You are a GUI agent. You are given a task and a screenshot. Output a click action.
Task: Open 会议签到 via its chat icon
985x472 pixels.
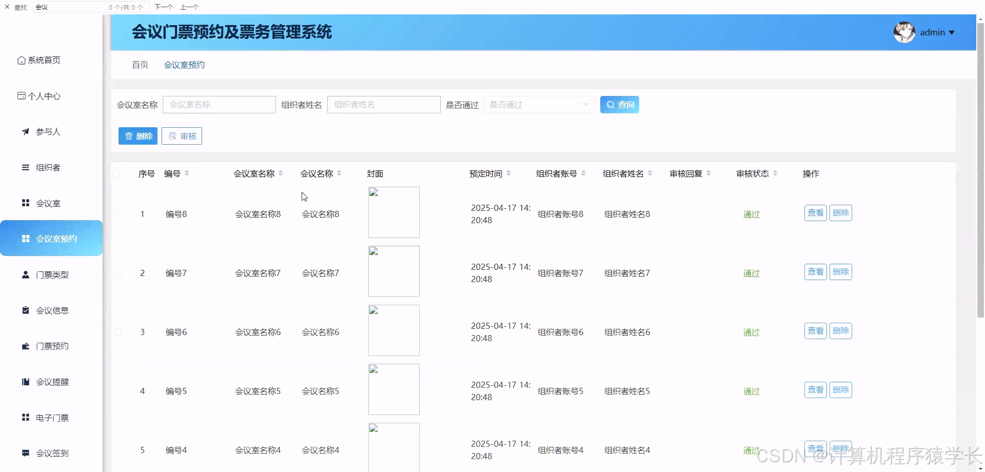pyautogui.click(x=25, y=453)
